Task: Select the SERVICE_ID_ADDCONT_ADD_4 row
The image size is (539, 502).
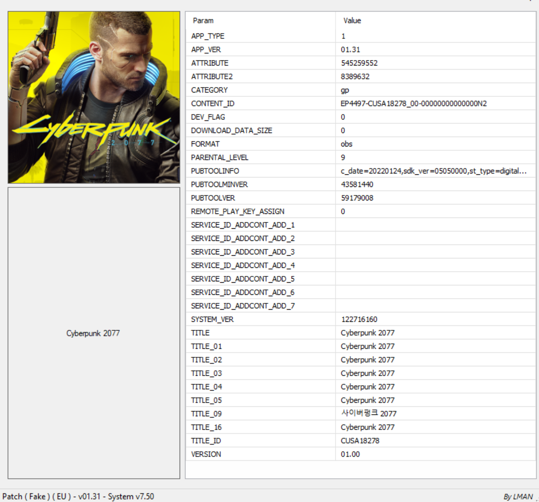Action: [360, 265]
